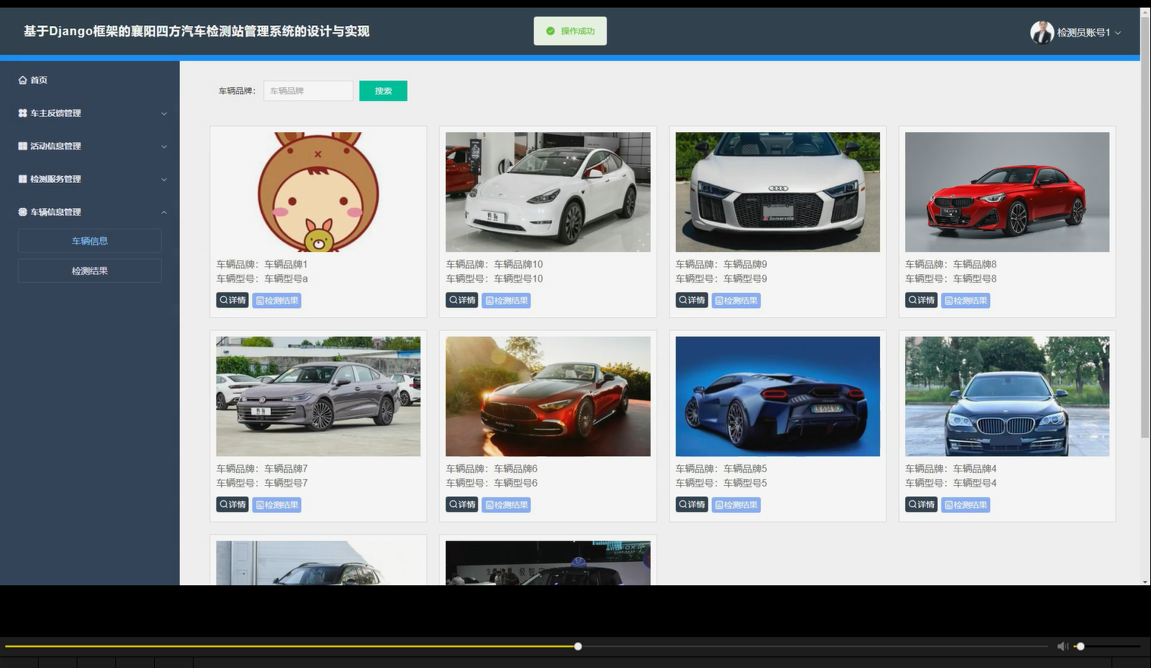This screenshot has width=1151, height=668.
Task: Open 详情 for 车辆品牌4
Action: pos(921,505)
